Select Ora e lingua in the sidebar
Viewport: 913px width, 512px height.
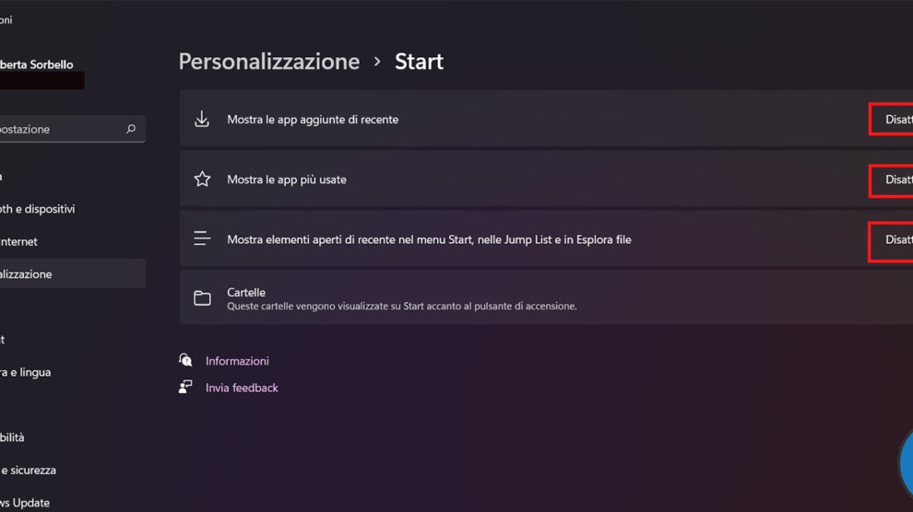[28, 372]
